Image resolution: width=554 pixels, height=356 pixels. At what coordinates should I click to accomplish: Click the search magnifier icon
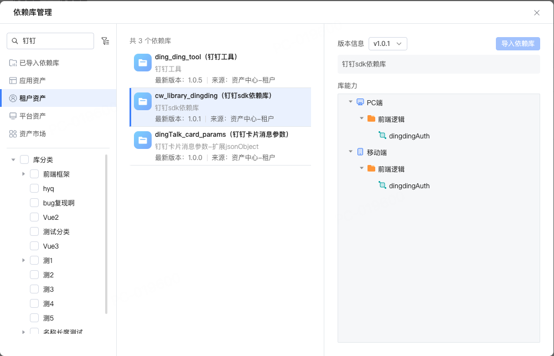point(15,41)
